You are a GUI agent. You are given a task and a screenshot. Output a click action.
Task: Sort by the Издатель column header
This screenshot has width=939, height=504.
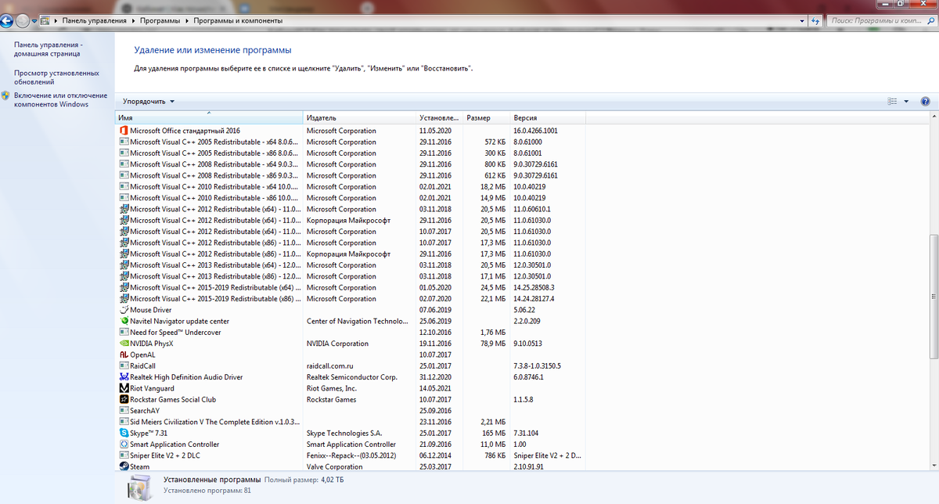pyautogui.click(x=359, y=117)
